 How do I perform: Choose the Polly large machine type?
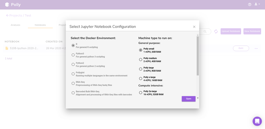click(x=140, y=69)
